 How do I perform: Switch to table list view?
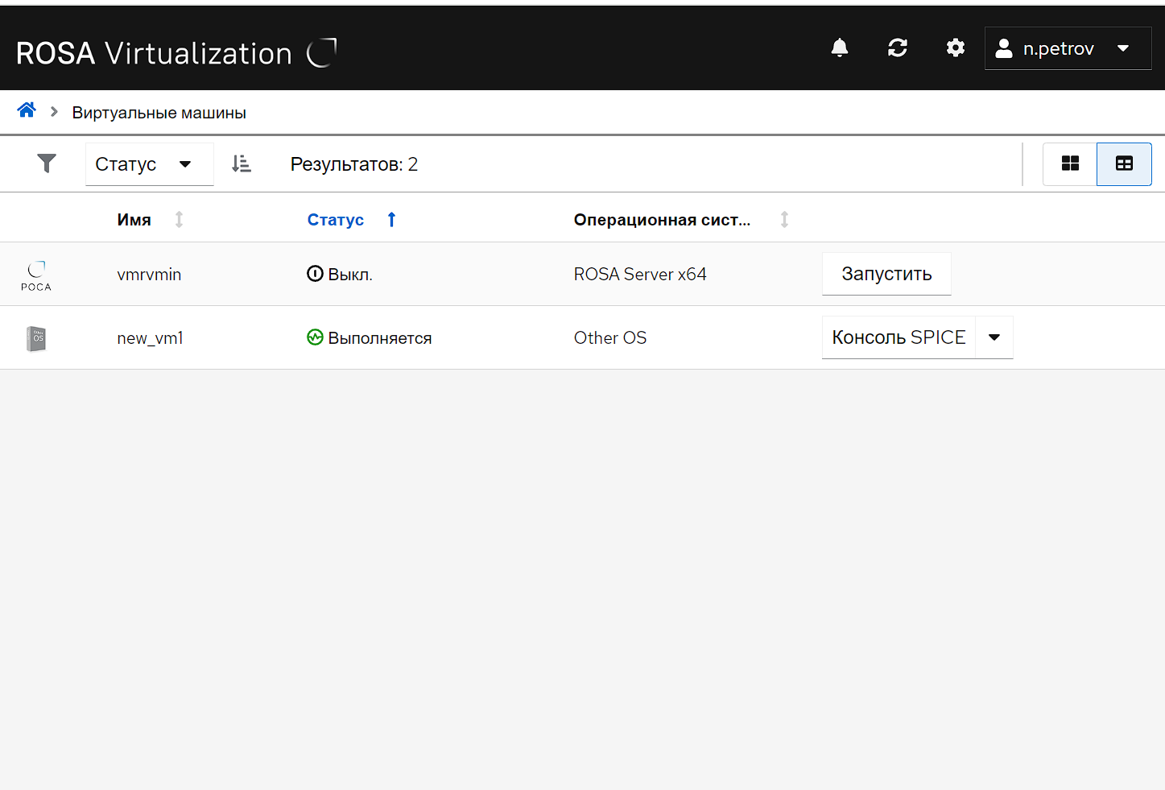point(1124,163)
